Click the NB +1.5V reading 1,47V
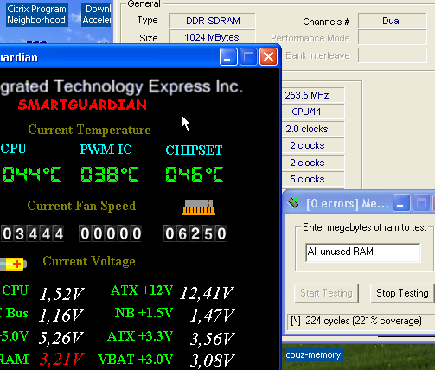Screen dimensions: 435x370 pos(213,316)
